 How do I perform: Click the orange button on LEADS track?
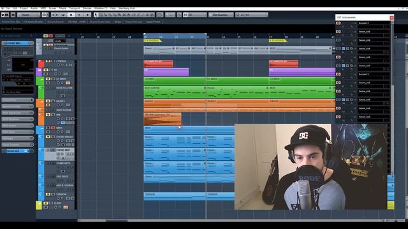pyautogui.click(x=66, y=207)
